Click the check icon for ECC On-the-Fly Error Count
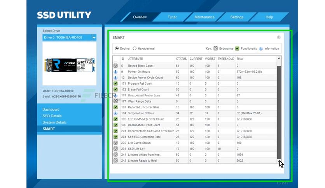The height and width of the screenshot is (188, 325). 115,119
